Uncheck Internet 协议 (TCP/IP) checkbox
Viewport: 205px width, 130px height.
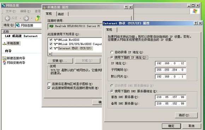[x=51, y=48]
